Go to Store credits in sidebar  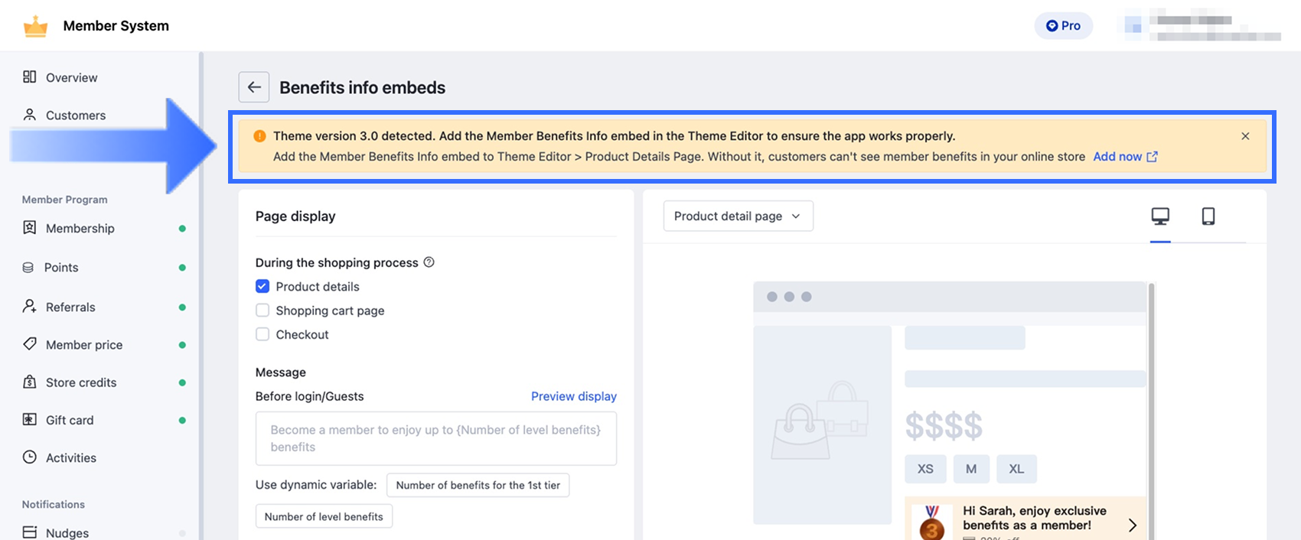pos(81,382)
